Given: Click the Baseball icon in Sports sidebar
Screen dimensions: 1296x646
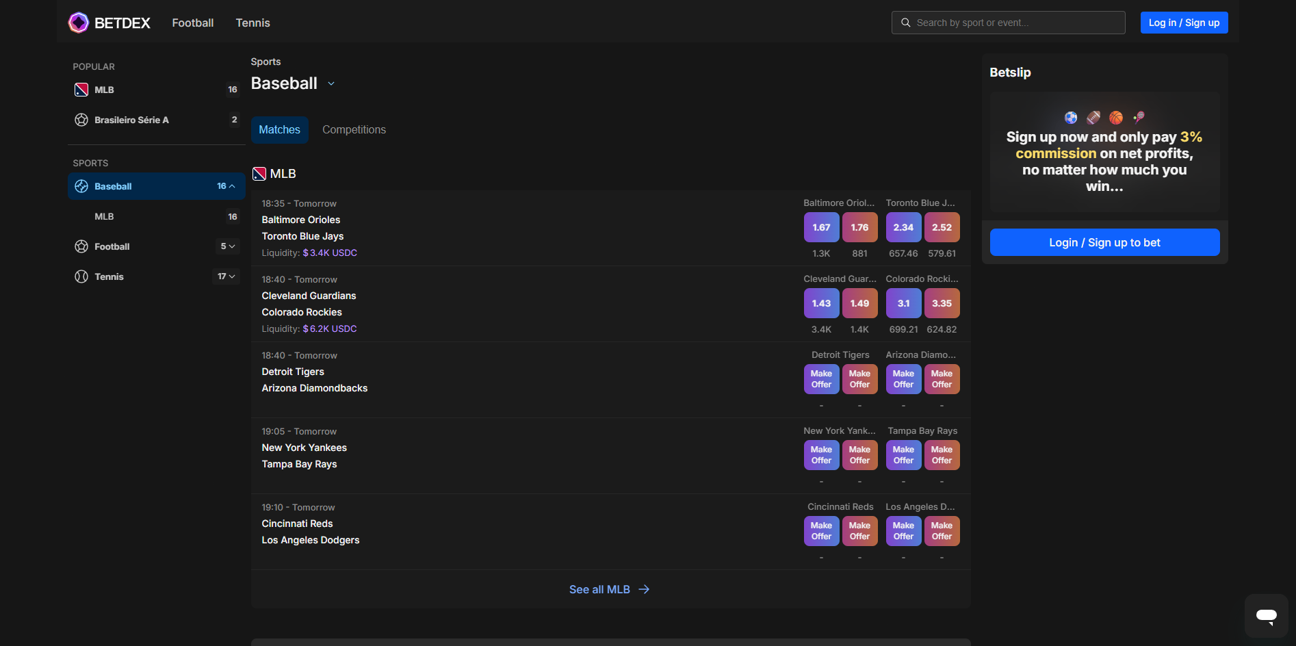Looking at the screenshot, I should 81,186.
